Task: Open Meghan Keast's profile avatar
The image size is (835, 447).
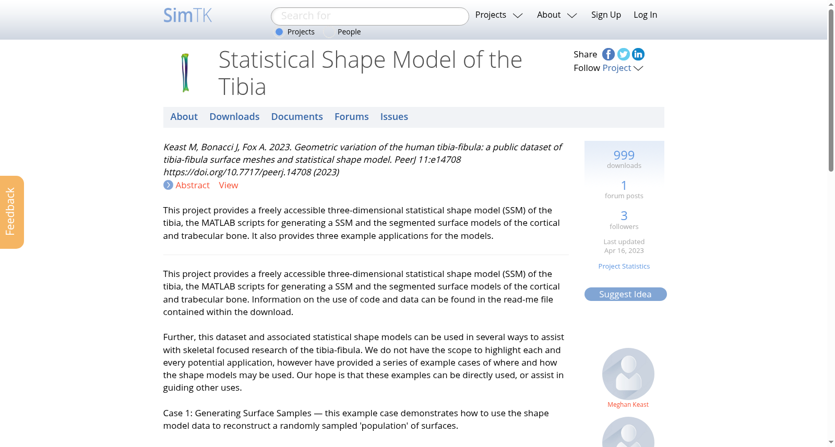Action: [628, 374]
